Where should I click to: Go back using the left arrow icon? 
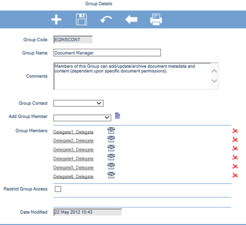tap(131, 20)
